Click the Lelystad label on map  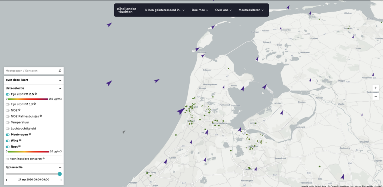point(278,103)
